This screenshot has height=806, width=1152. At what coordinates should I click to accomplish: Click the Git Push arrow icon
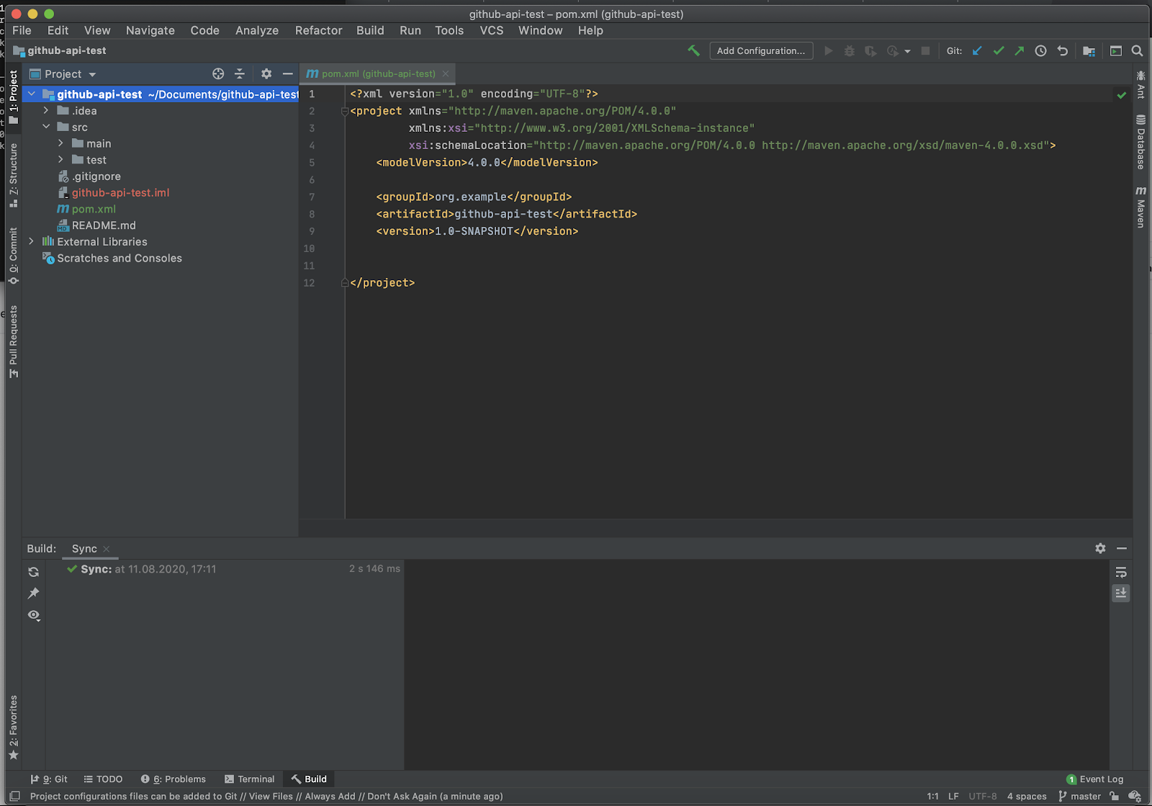(x=1019, y=50)
